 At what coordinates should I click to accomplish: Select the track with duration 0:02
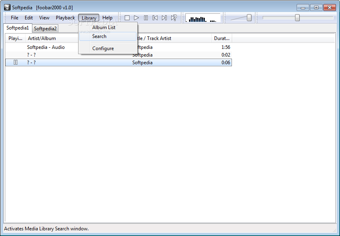[x=118, y=55]
